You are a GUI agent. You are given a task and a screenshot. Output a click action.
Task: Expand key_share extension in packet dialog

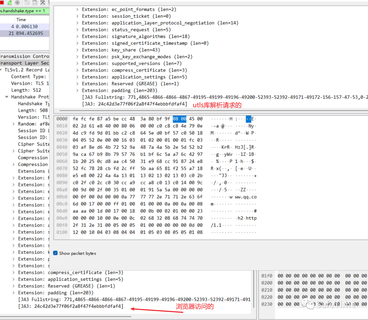click(x=77, y=50)
